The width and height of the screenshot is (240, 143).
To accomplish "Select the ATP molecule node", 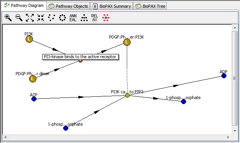I will pos(34,99).
